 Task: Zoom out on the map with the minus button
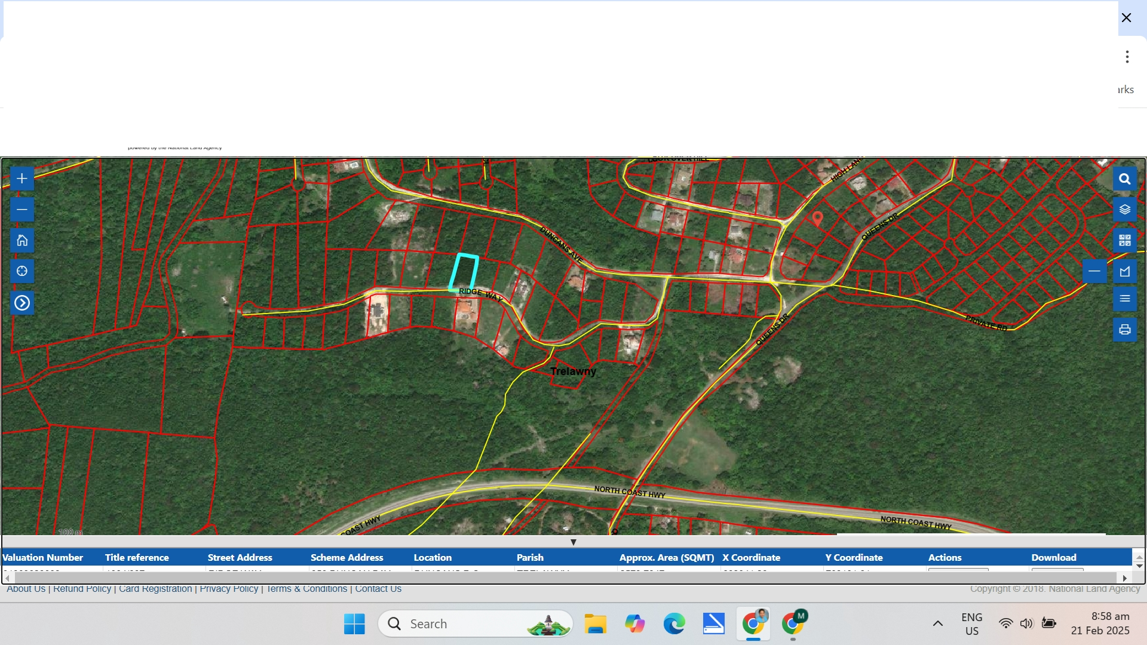click(22, 210)
